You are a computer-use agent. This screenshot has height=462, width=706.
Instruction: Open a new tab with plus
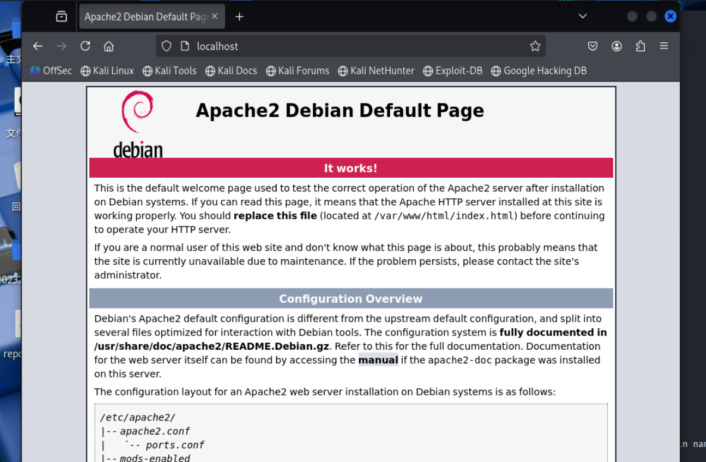[240, 17]
